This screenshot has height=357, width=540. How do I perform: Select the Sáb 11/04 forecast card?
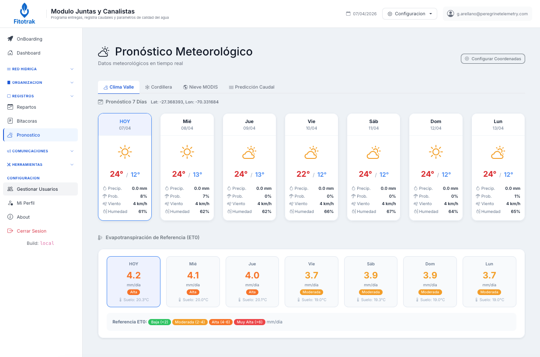(373, 166)
